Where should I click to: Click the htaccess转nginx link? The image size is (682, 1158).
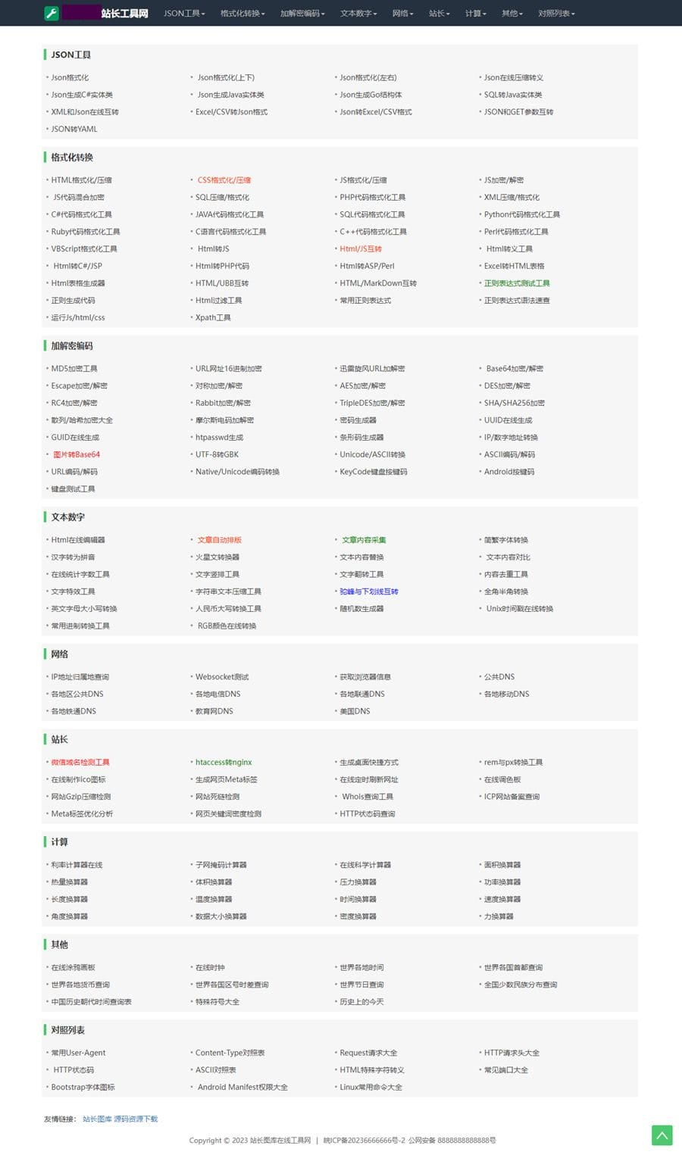[224, 763]
